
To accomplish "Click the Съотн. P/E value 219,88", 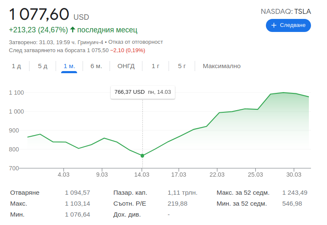I will tap(177, 204).
